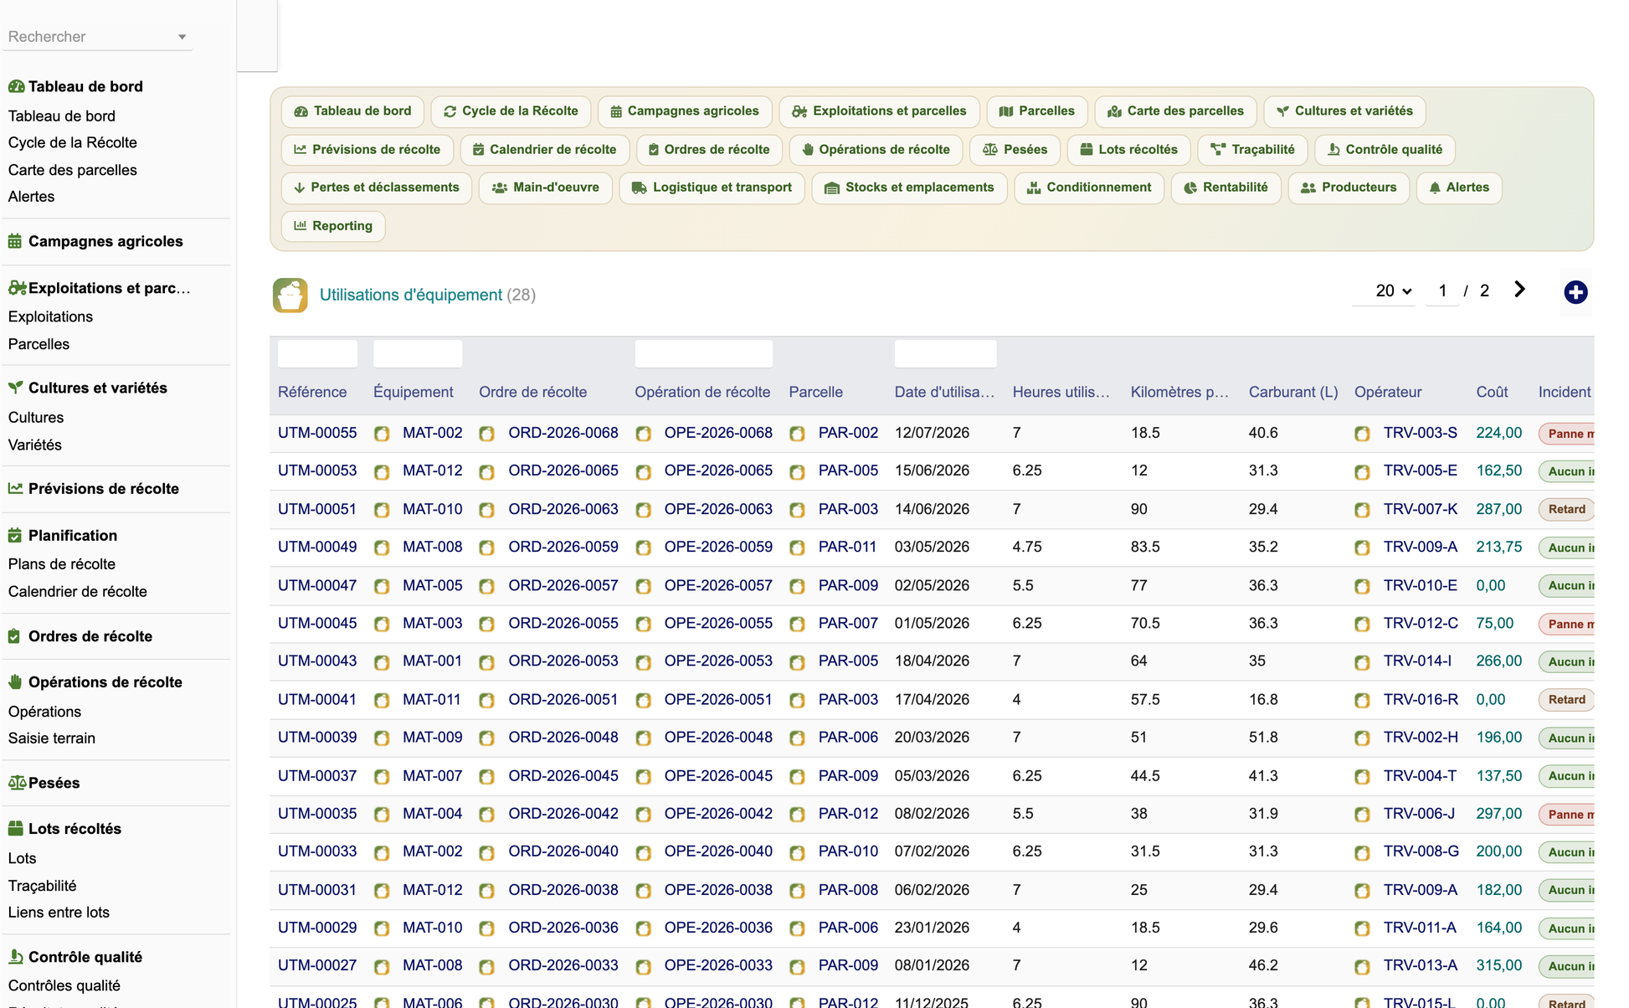Open the Rechercher dropdown arrow
This screenshot has width=1629, height=1008.
pyautogui.click(x=182, y=37)
